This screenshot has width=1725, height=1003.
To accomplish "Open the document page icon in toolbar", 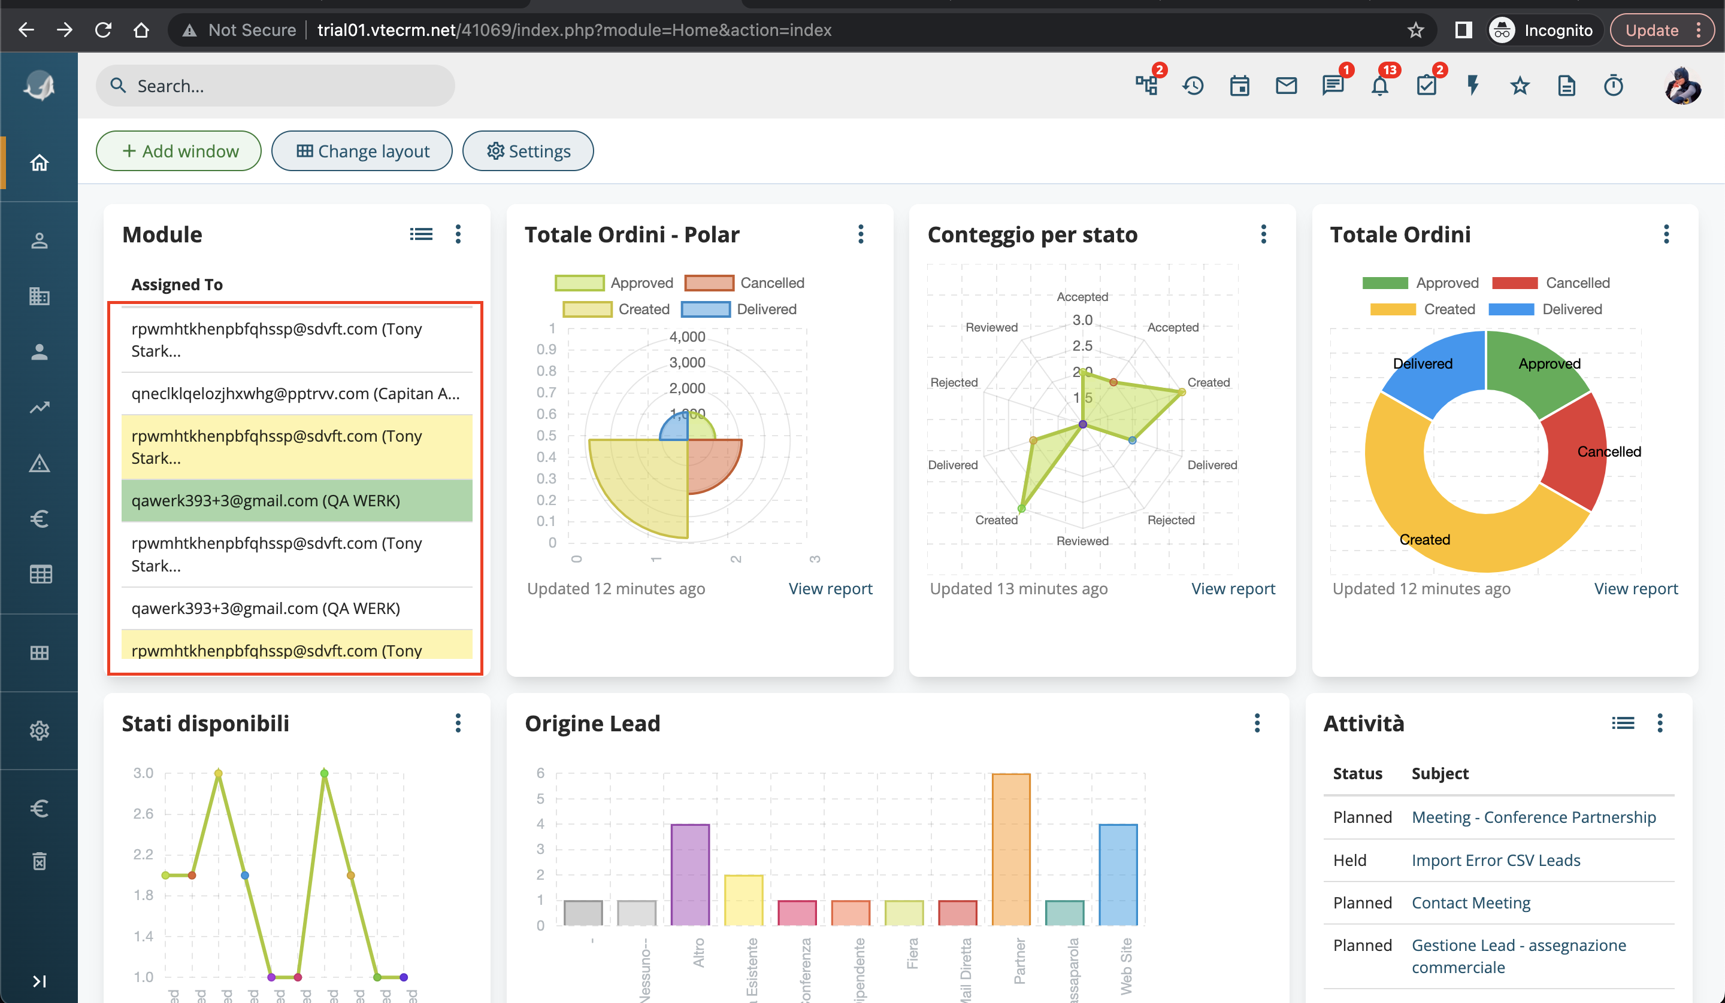I will coord(1566,86).
